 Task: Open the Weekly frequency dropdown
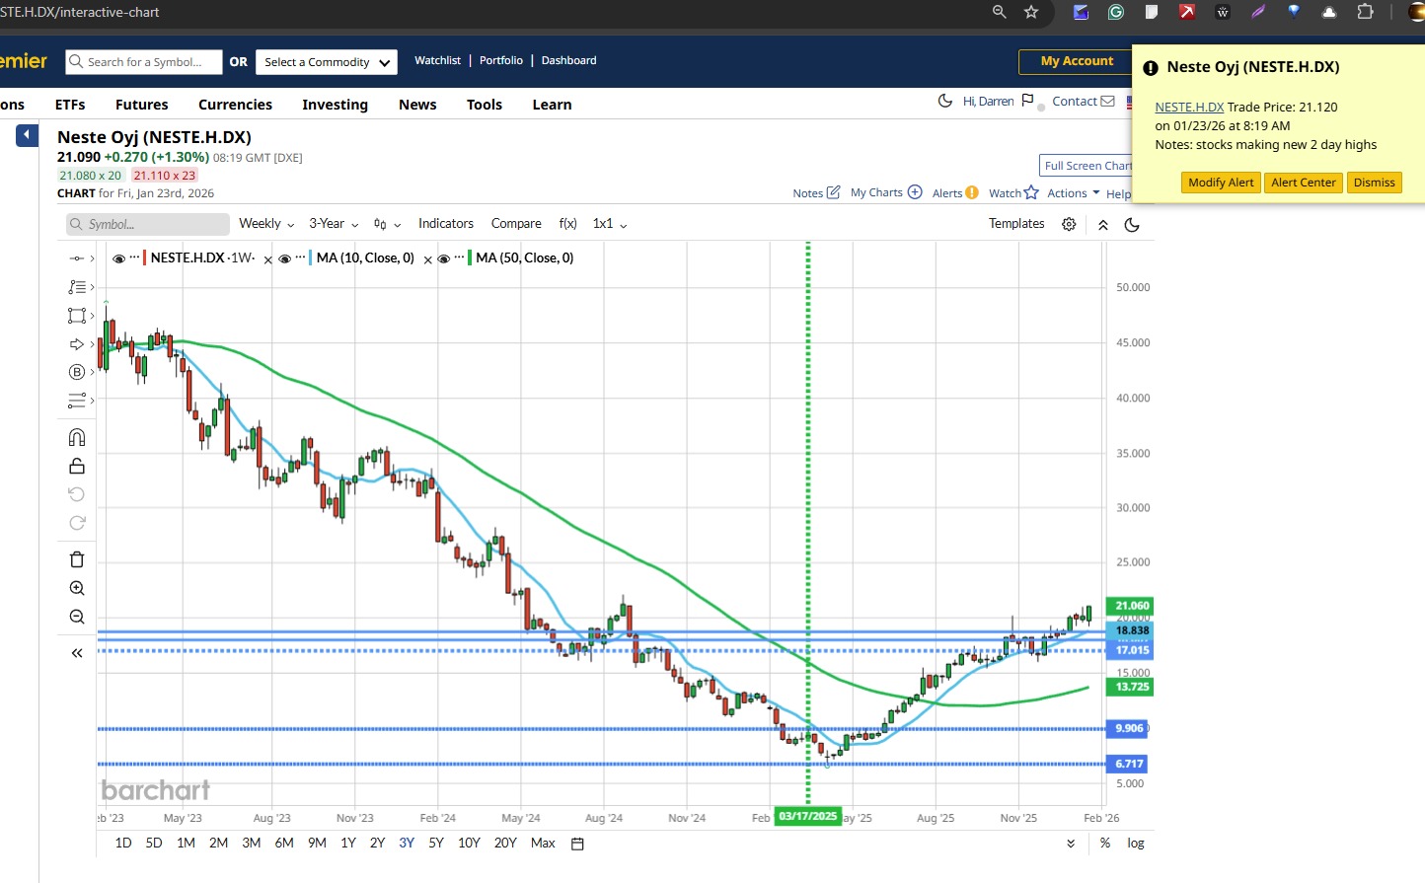[266, 224]
